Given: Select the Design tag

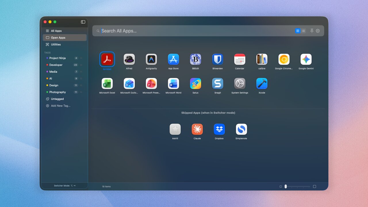Looking at the screenshot, I should tap(65, 85).
